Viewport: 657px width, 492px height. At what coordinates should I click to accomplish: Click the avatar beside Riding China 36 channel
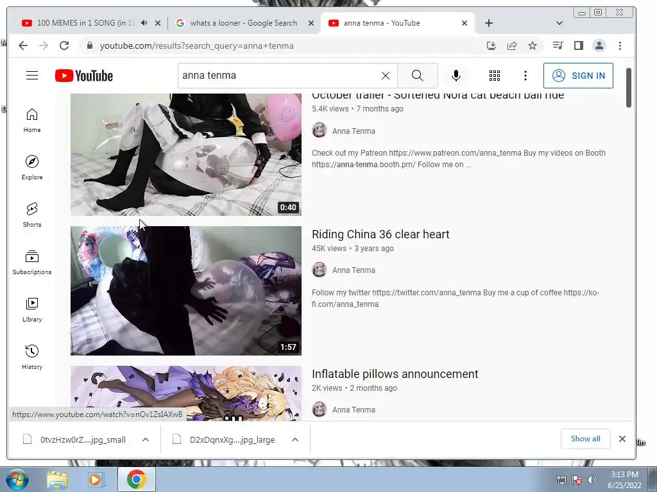(320, 270)
